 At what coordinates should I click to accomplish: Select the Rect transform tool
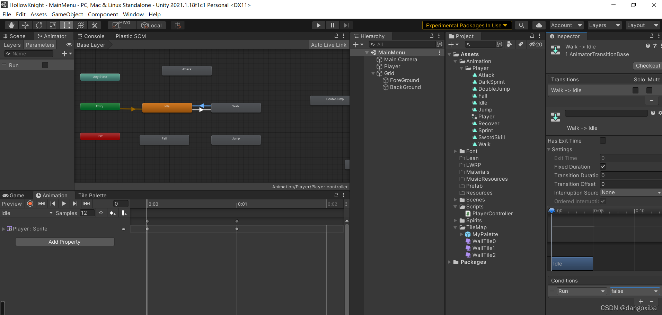coord(67,25)
